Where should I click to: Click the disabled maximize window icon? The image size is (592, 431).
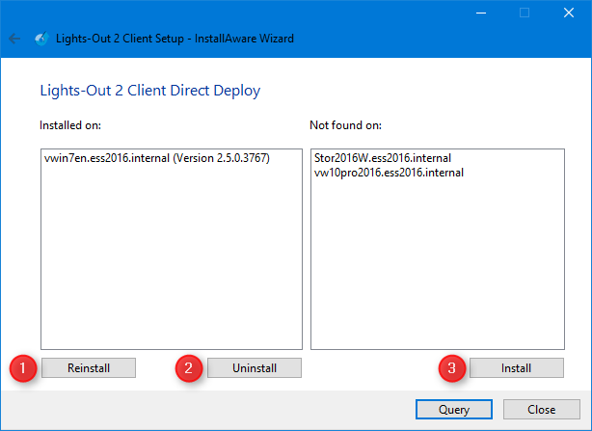pos(525,13)
